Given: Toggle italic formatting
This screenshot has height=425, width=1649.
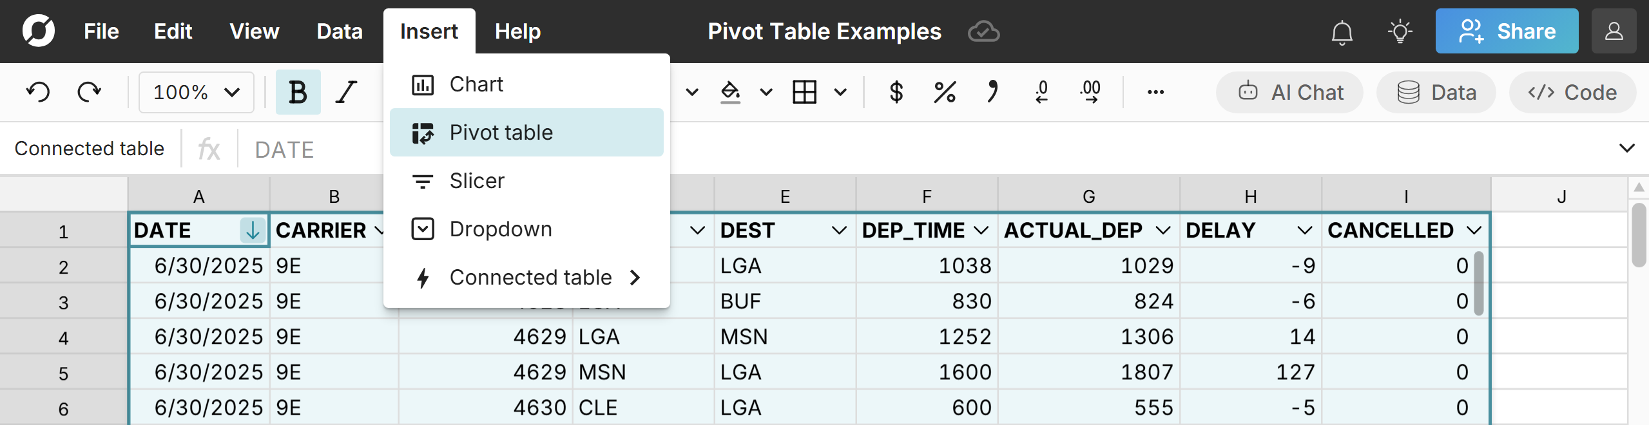Looking at the screenshot, I should click(346, 92).
